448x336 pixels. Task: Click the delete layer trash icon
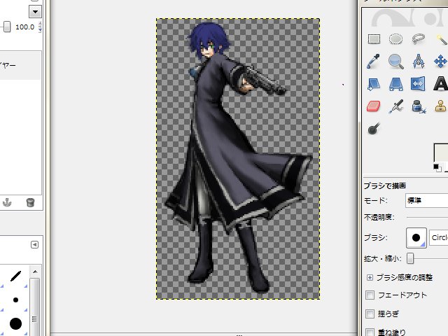click(30, 202)
